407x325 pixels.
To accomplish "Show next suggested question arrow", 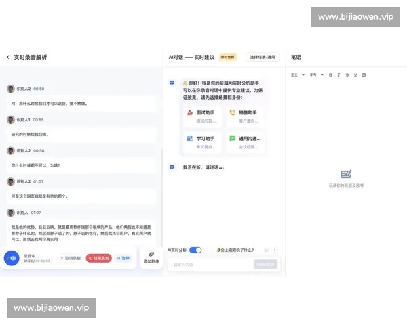I will click(275, 250).
